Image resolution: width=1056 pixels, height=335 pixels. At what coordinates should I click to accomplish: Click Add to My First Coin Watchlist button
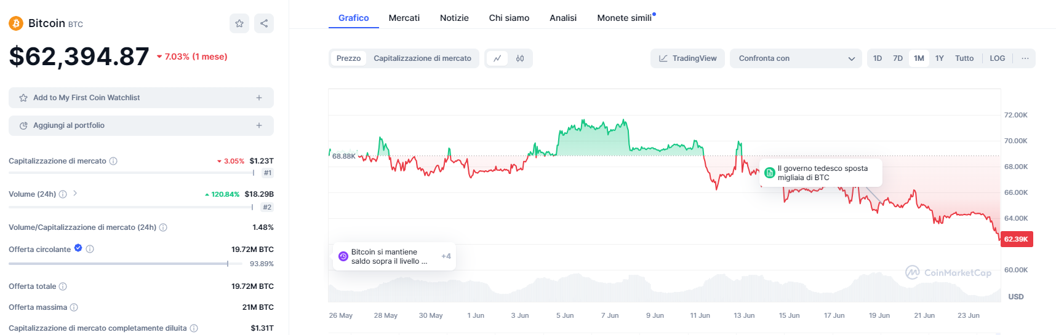click(x=141, y=98)
